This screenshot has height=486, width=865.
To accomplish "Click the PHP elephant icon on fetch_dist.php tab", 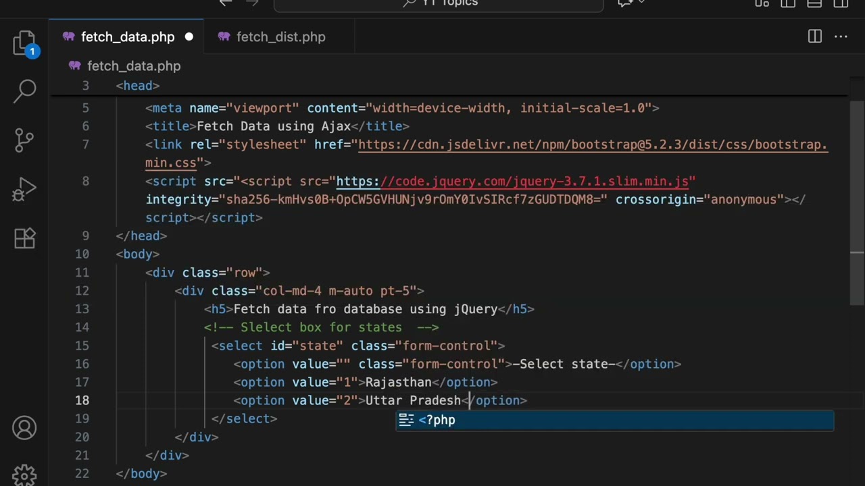I will tap(224, 37).
